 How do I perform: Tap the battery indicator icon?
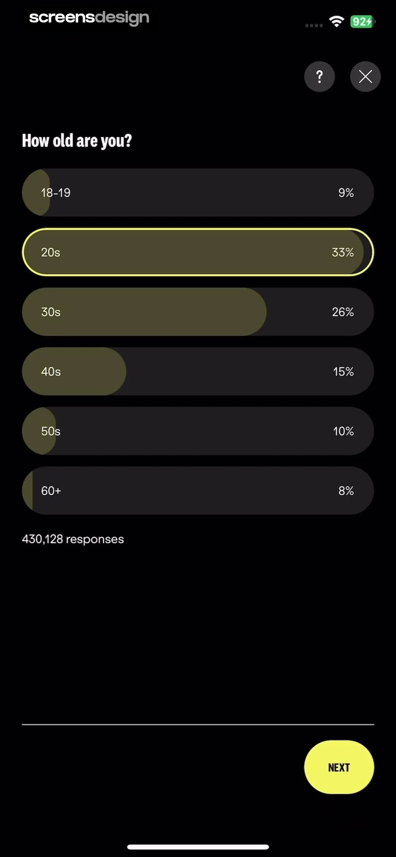(x=362, y=22)
